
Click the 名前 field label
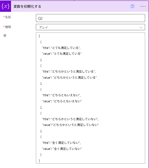pos(7,17)
